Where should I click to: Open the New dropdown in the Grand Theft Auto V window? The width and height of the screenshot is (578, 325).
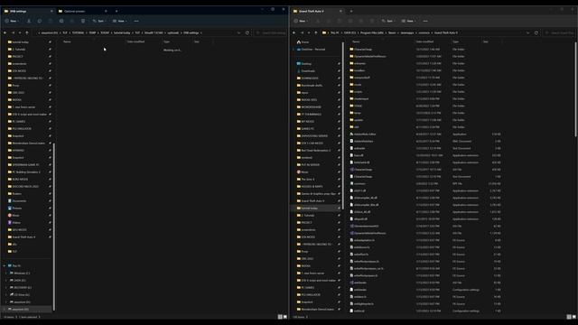coord(301,21)
